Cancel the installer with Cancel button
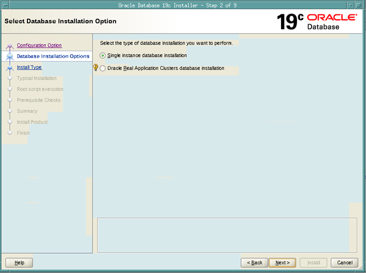Screen dimensions: 366x273 tap(344, 263)
